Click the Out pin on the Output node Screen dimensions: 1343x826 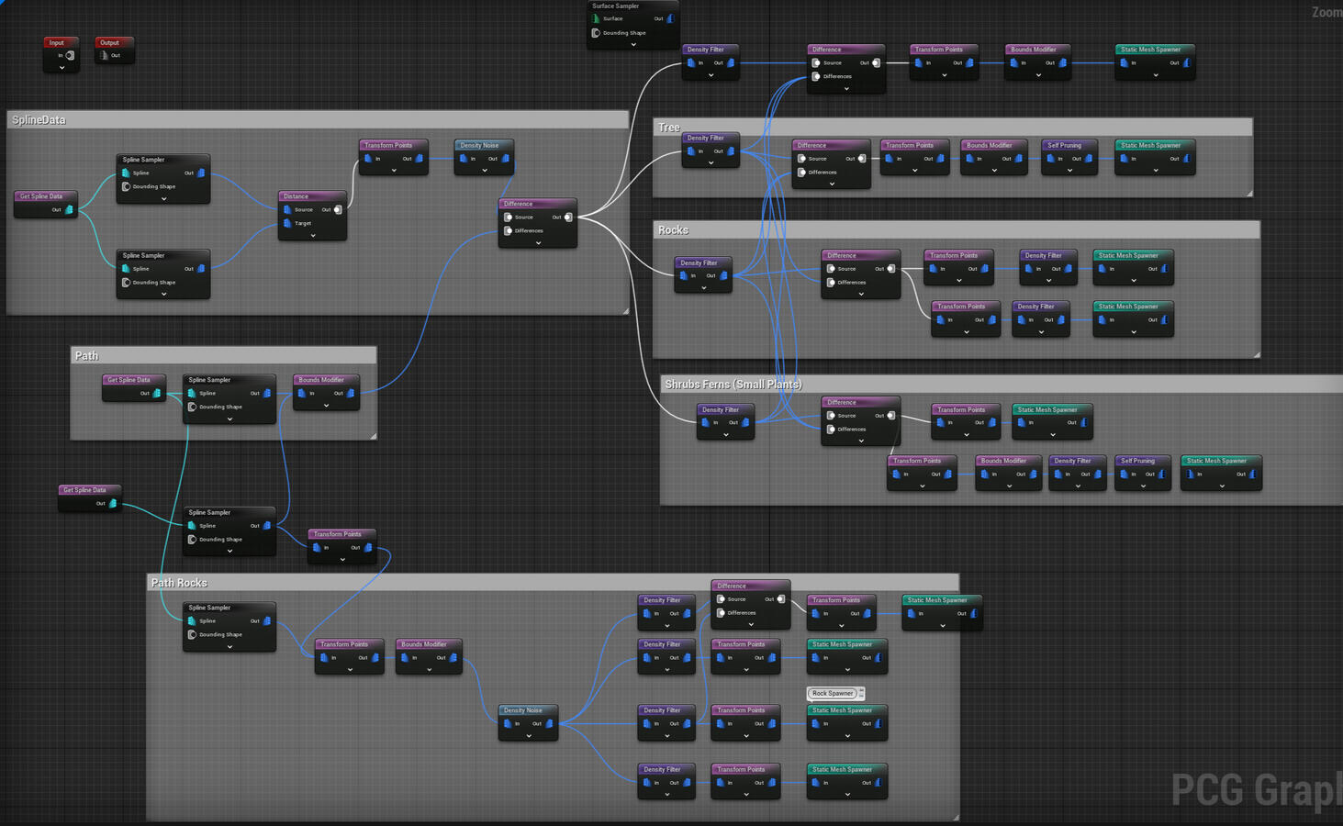[103, 55]
